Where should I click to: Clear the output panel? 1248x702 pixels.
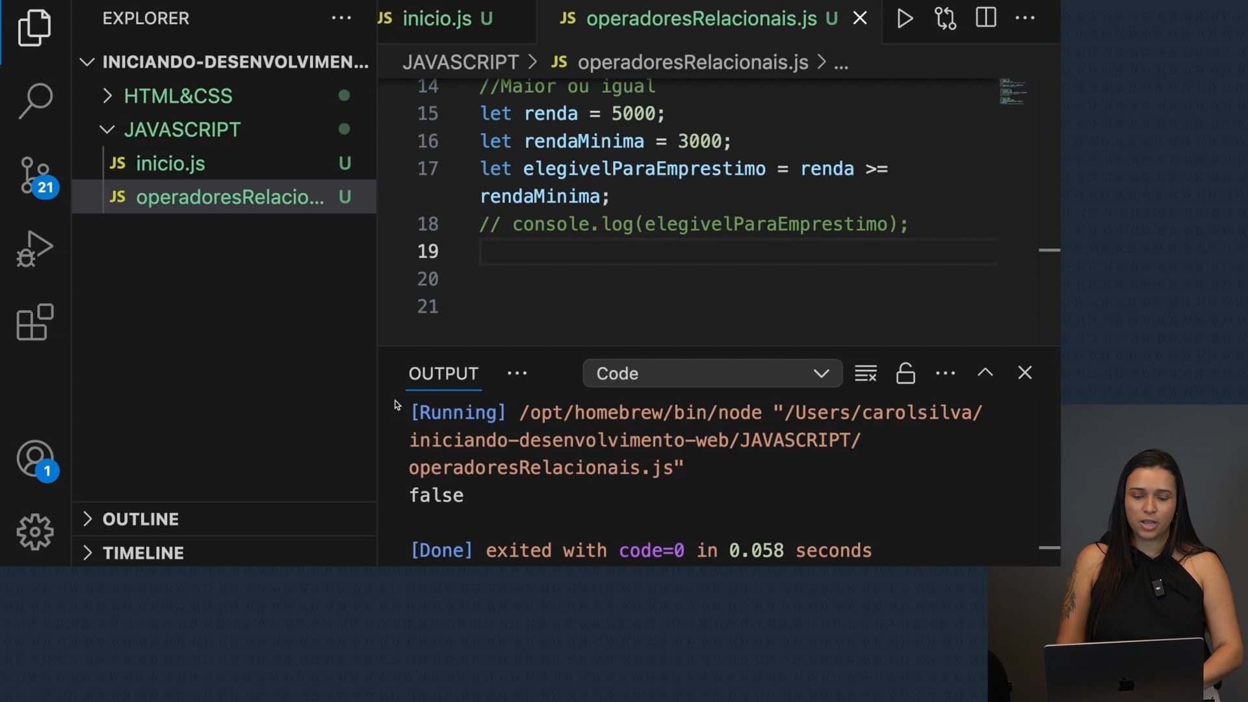click(865, 373)
